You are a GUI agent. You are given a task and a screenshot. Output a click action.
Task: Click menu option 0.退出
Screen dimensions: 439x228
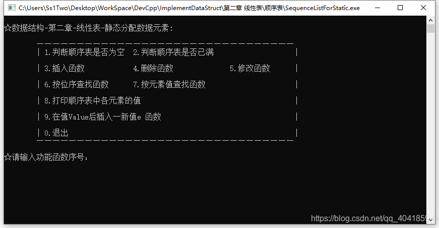point(56,133)
